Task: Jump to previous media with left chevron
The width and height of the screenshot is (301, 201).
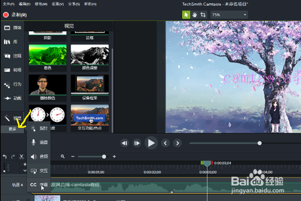Action: tap(165, 143)
